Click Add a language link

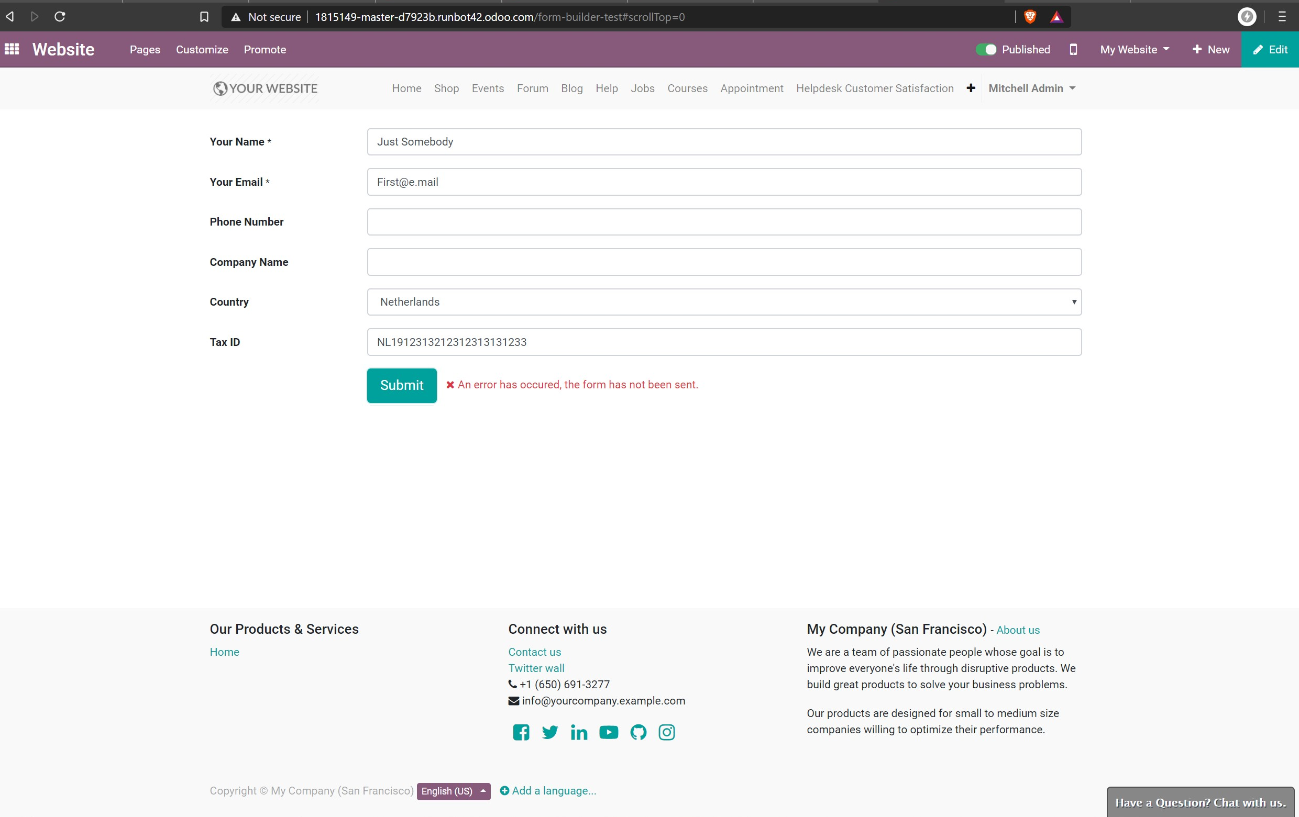tap(547, 790)
